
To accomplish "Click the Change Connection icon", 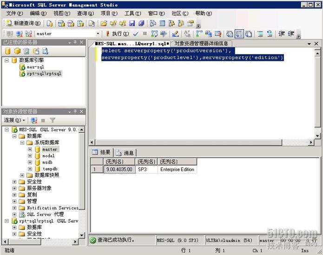I will [x=29, y=34].
